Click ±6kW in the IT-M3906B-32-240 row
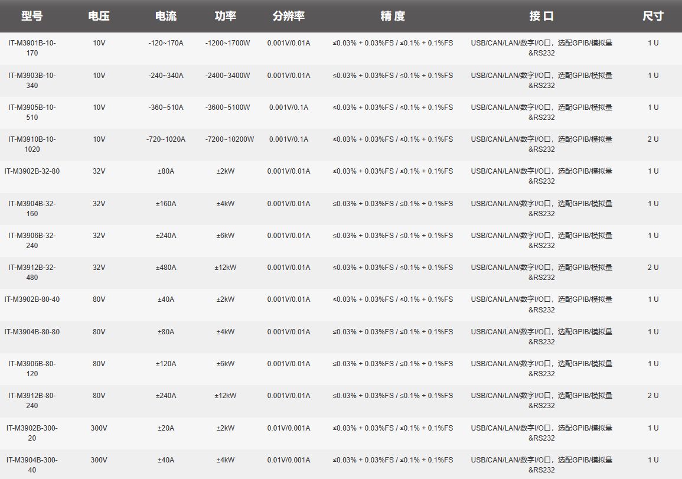This screenshot has height=479, width=682. [226, 236]
